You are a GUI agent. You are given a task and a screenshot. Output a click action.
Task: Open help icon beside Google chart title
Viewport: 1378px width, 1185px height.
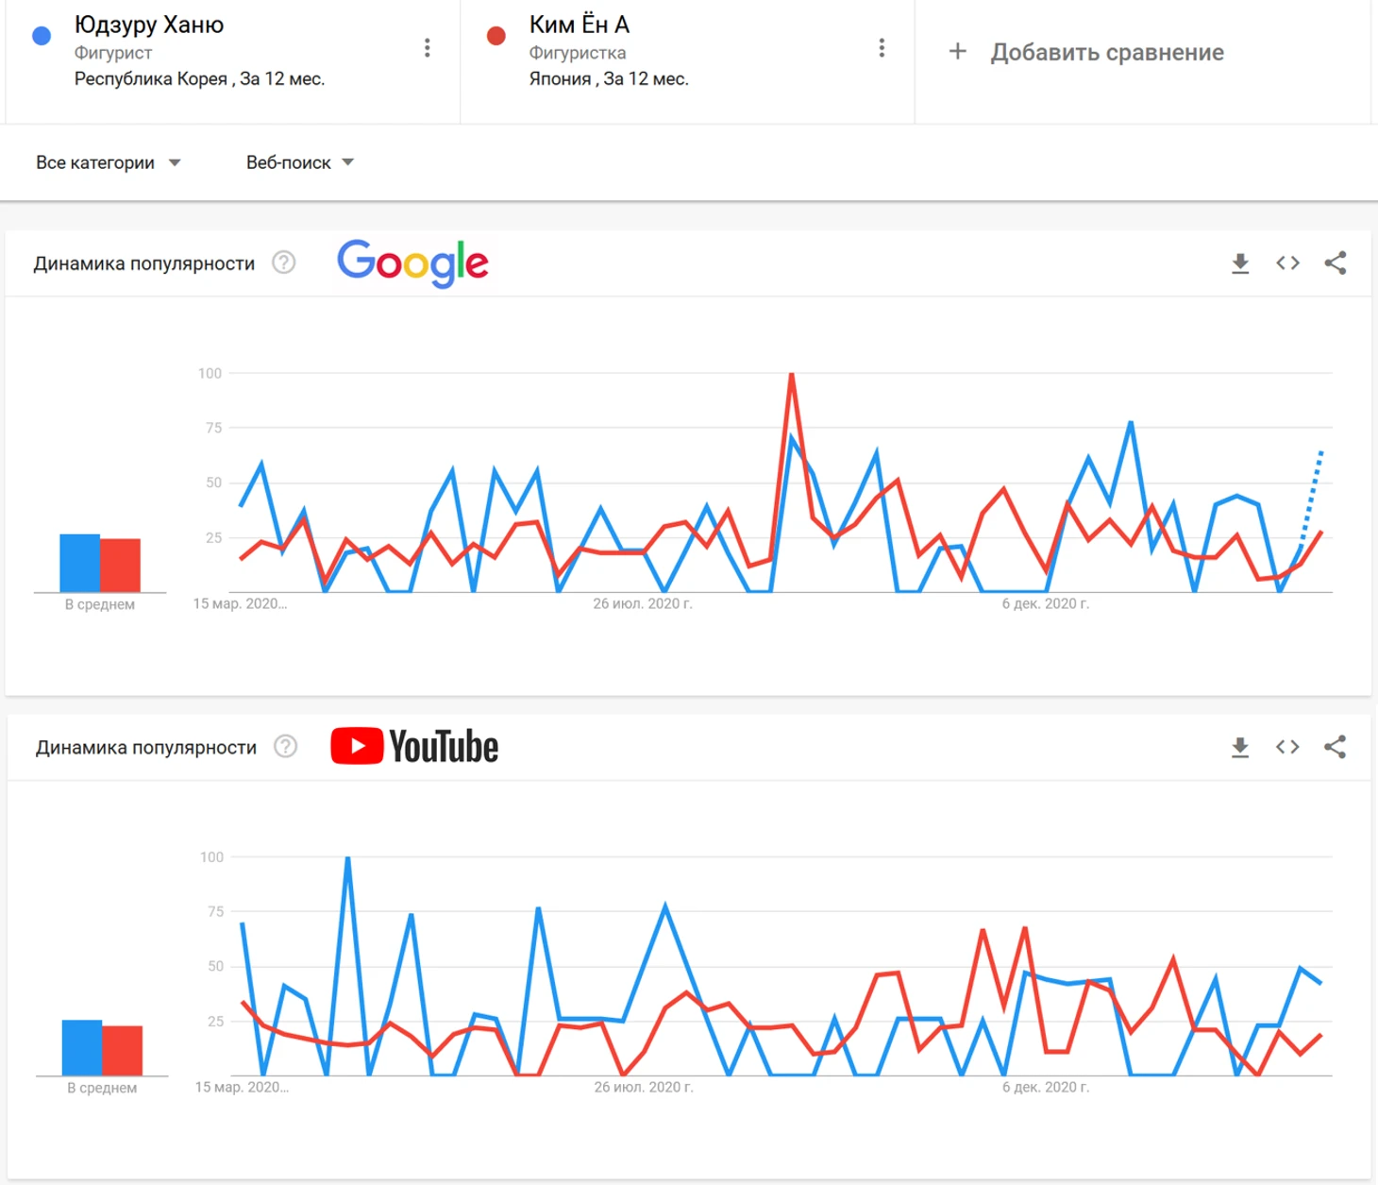284,262
